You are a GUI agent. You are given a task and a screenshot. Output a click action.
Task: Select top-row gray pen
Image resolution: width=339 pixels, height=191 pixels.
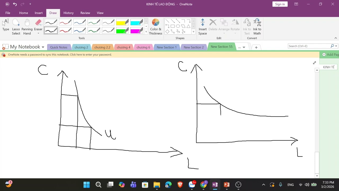(108, 22)
